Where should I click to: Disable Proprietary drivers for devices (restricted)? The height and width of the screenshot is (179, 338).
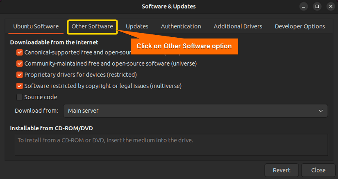20,75
